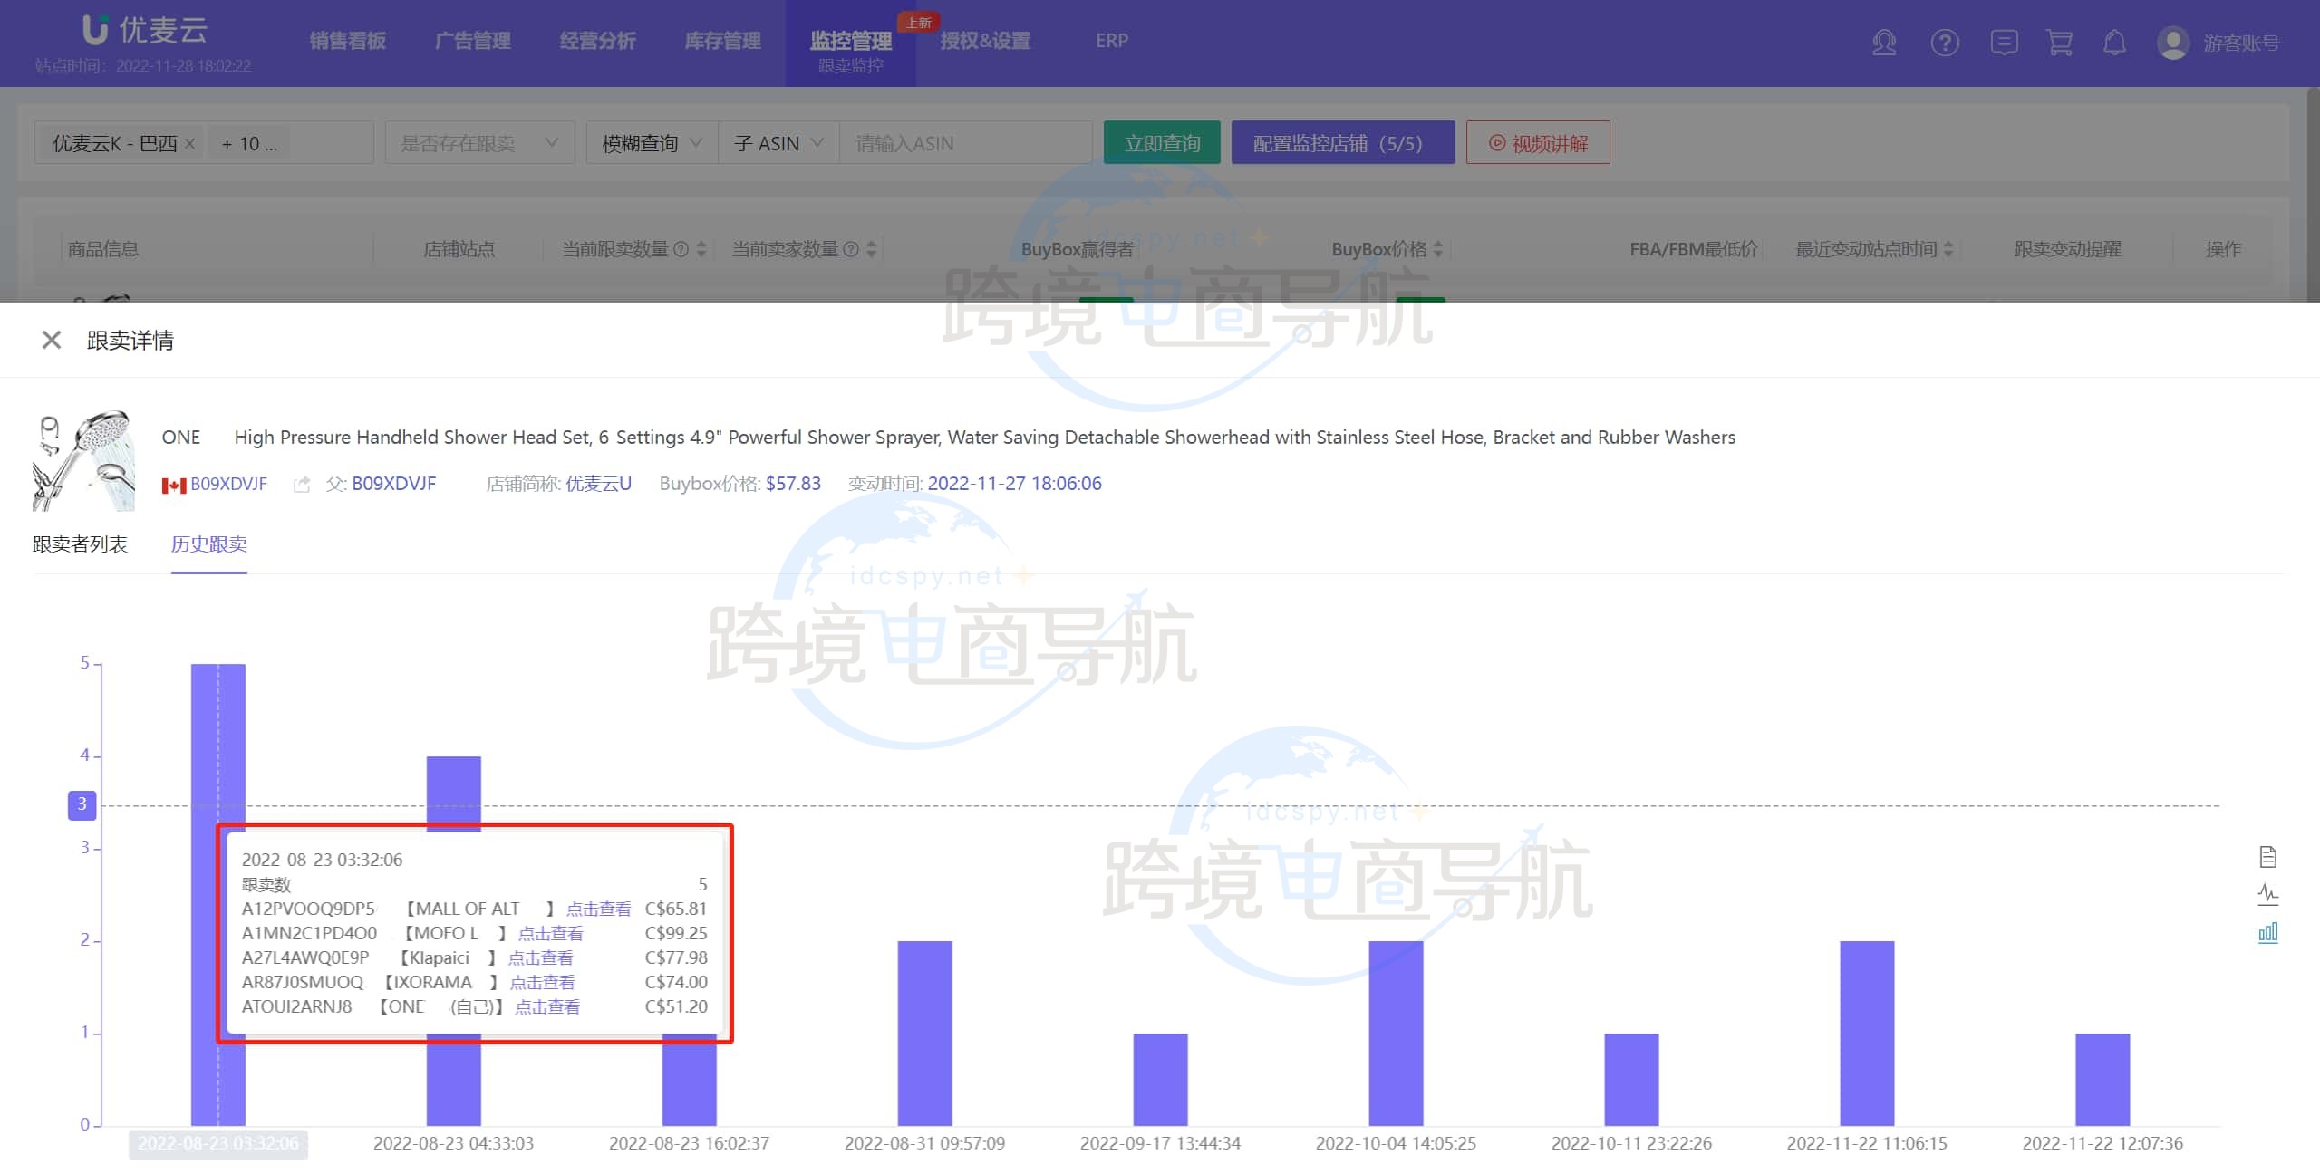Switch chart to data view icon

2267,857
